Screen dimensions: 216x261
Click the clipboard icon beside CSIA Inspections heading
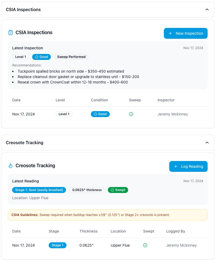pos(11,33)
